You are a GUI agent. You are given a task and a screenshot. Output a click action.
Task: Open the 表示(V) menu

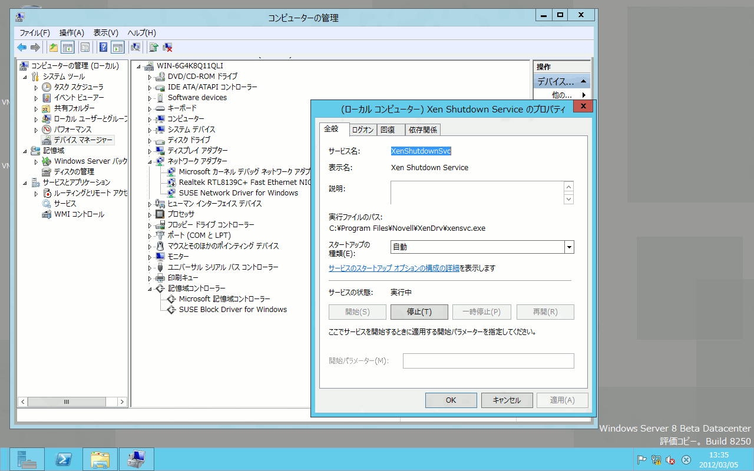click(106, 33)
